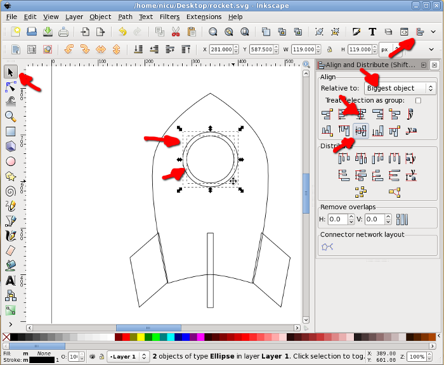Open the File menu

(11, 17)
